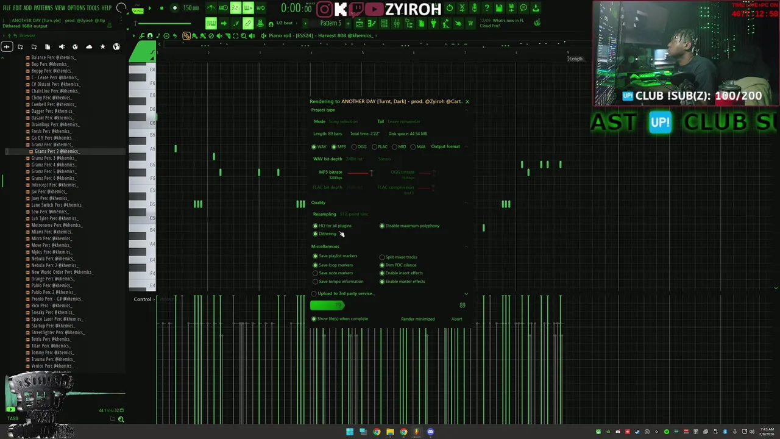Enable the OGG output format option
This screenshot has height=439, width=780.
360,147
